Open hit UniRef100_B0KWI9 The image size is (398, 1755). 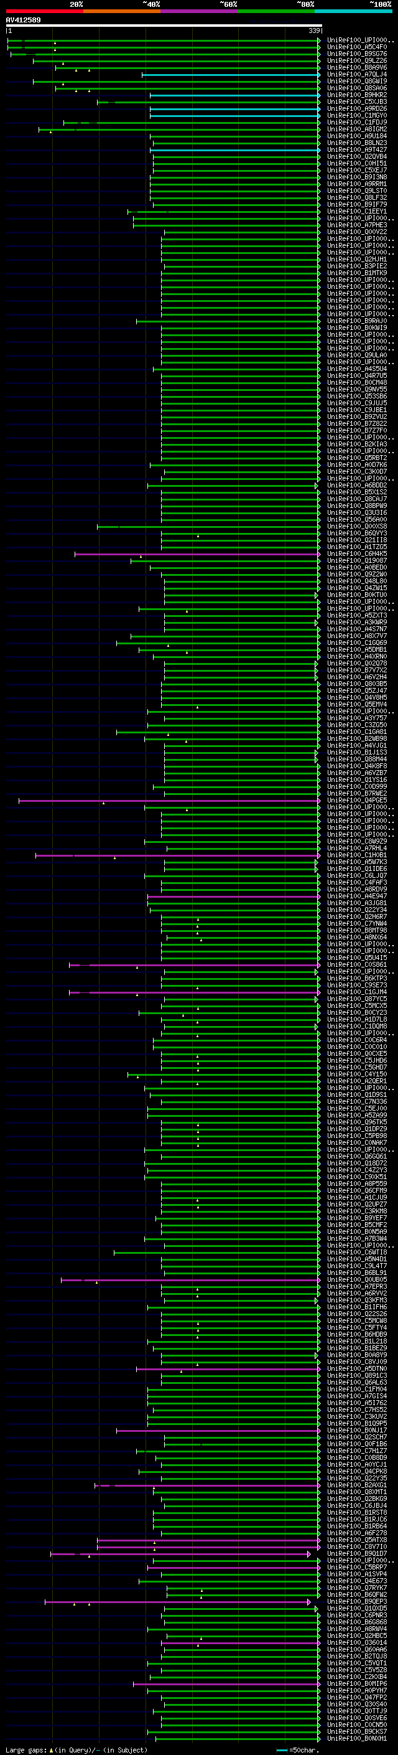click(x=356, y=327)
